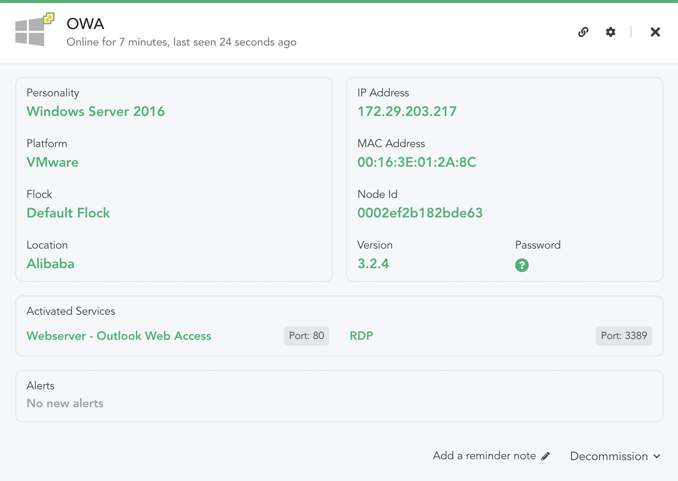Click the Port: 80 badge
Image resolution: width=678 pixels, height=481 pixels.
pos(307,336)
